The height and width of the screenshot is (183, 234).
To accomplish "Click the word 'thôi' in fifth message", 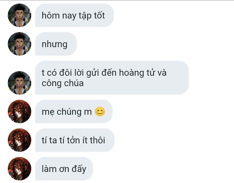I will [97, 140].
